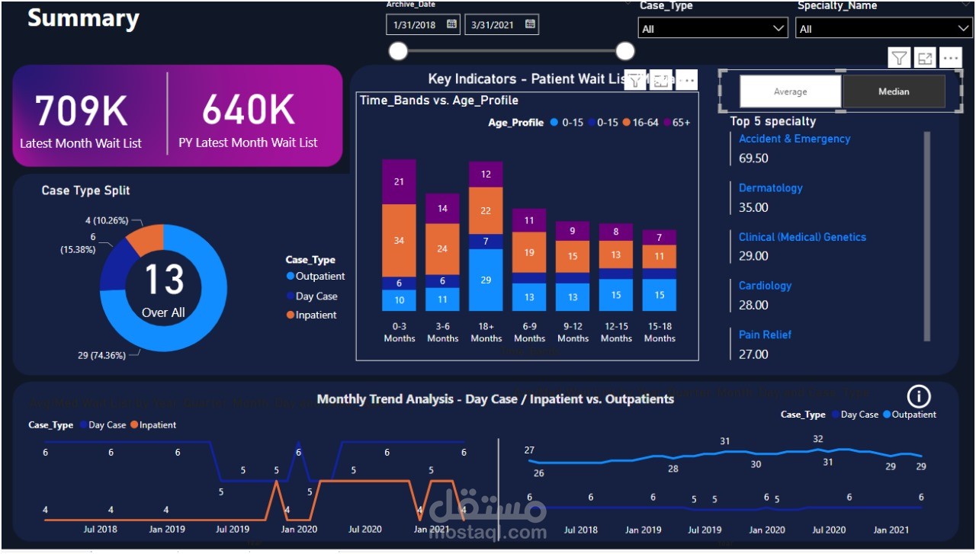
Task: Open the Case_Type dropdown
Action: point(712,28)
